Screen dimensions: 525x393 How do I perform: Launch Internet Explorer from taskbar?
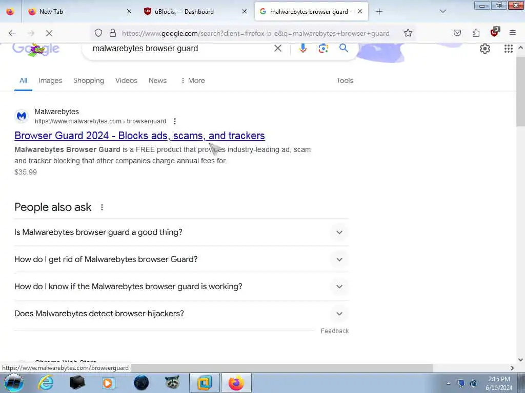[45, 383]
